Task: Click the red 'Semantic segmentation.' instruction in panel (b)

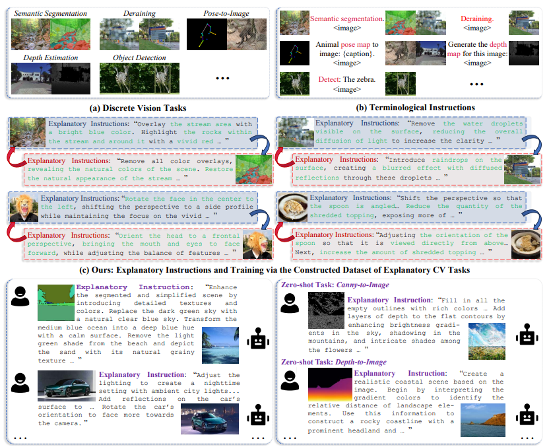Action: point(347,18)
